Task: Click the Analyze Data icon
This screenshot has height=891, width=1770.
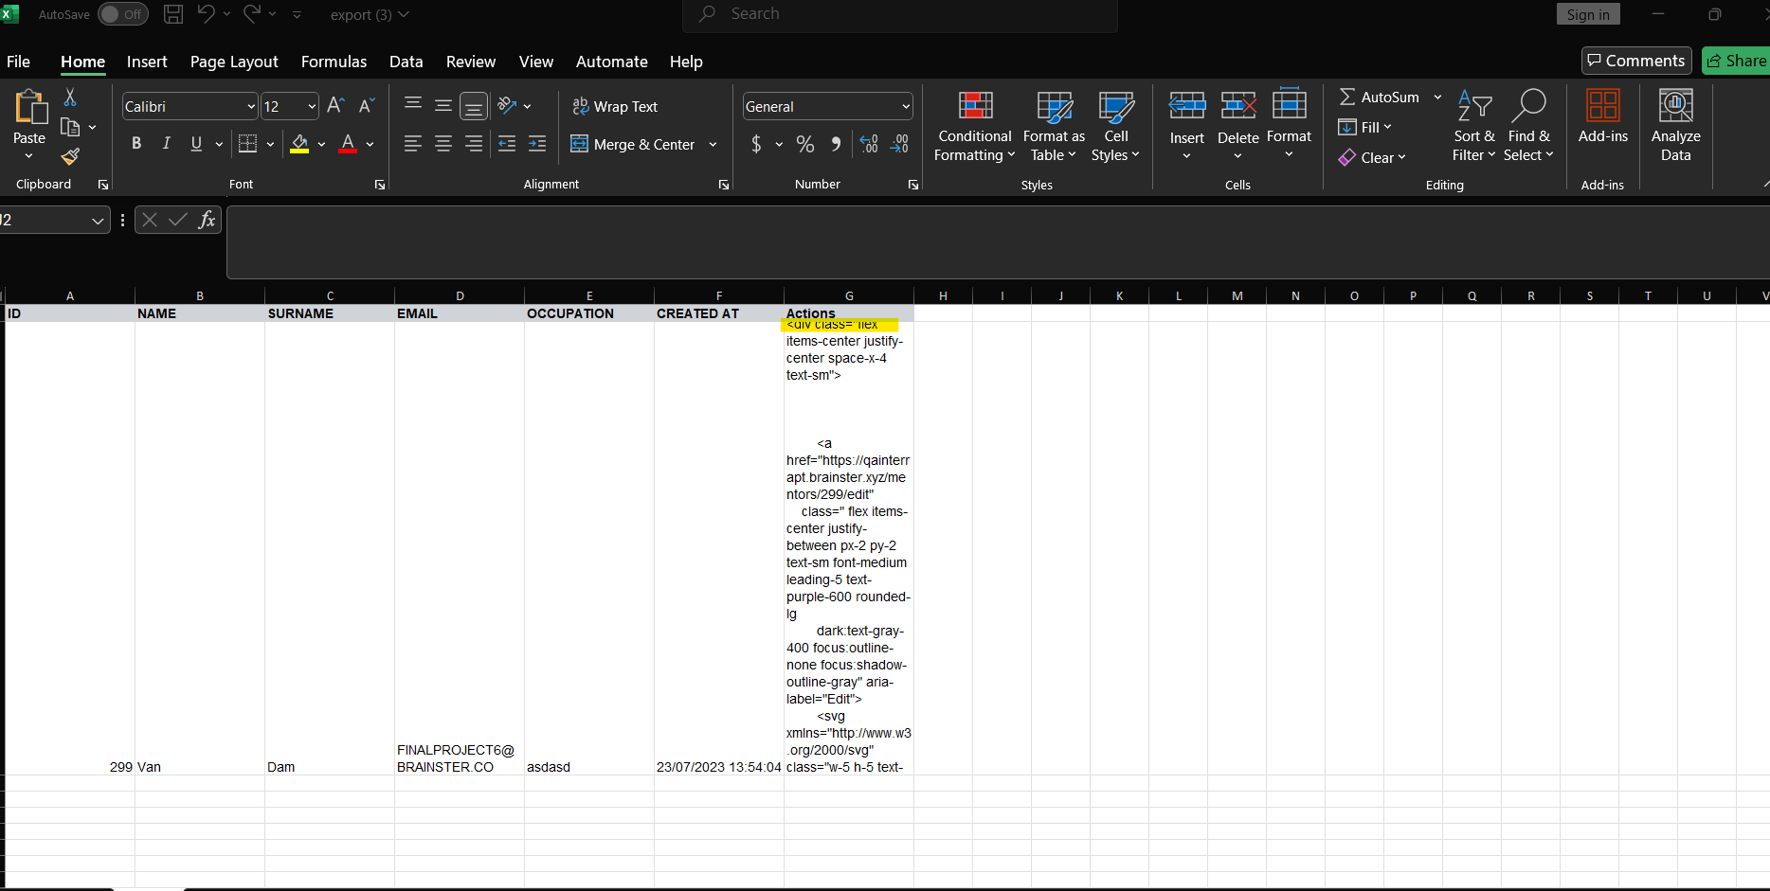Action: [x=1675, y=127]
